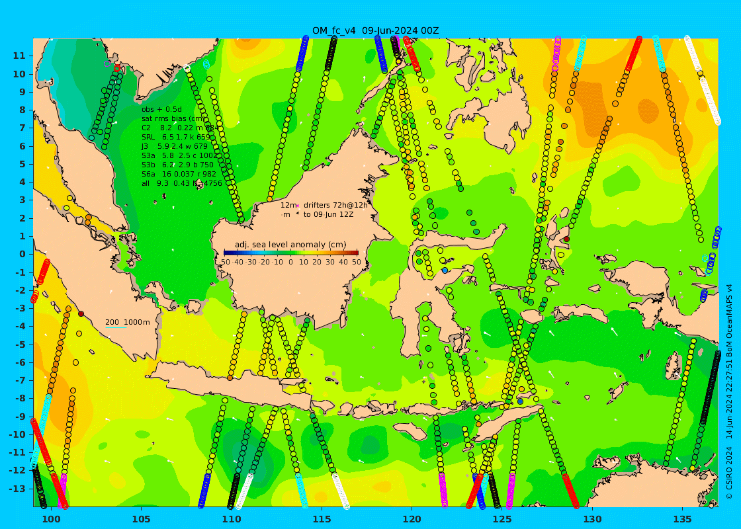Click latitude axis label 6

click(x=22, y=146)
